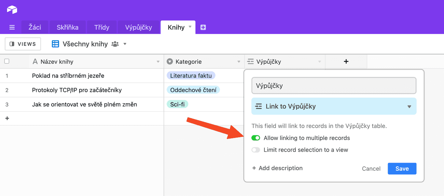Cancel the field editing

pos(371,169)
